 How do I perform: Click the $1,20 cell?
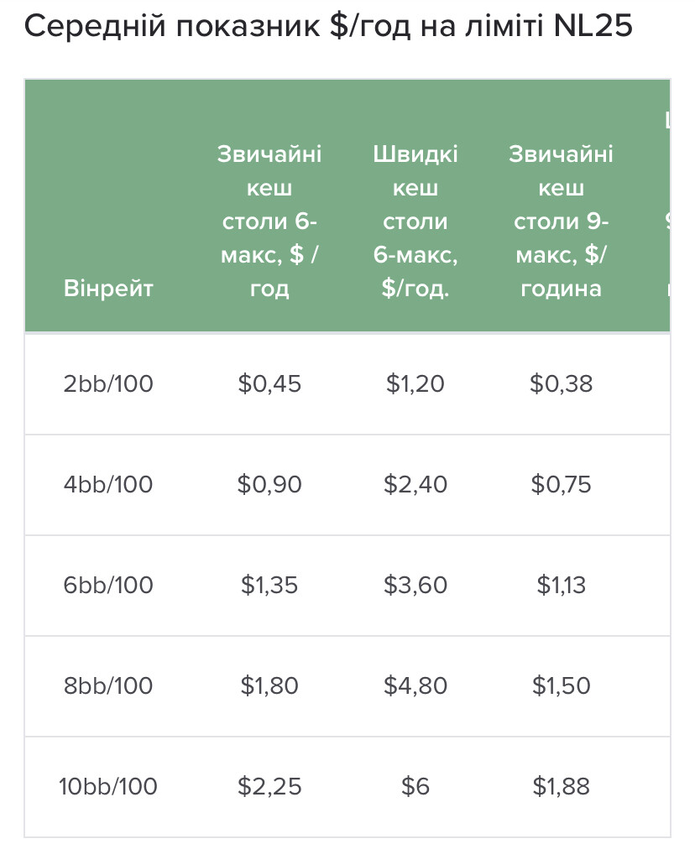415,383
